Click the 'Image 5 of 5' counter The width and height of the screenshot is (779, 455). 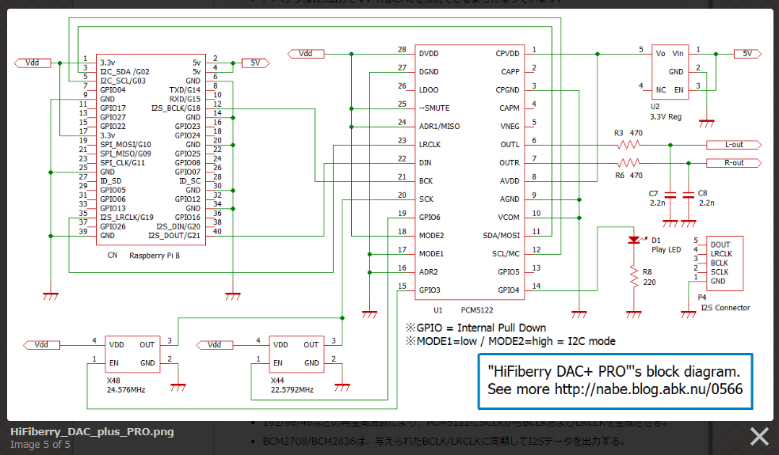pos(40,445)
